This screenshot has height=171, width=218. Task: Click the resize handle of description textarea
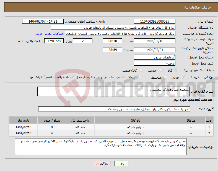point(39,95)
